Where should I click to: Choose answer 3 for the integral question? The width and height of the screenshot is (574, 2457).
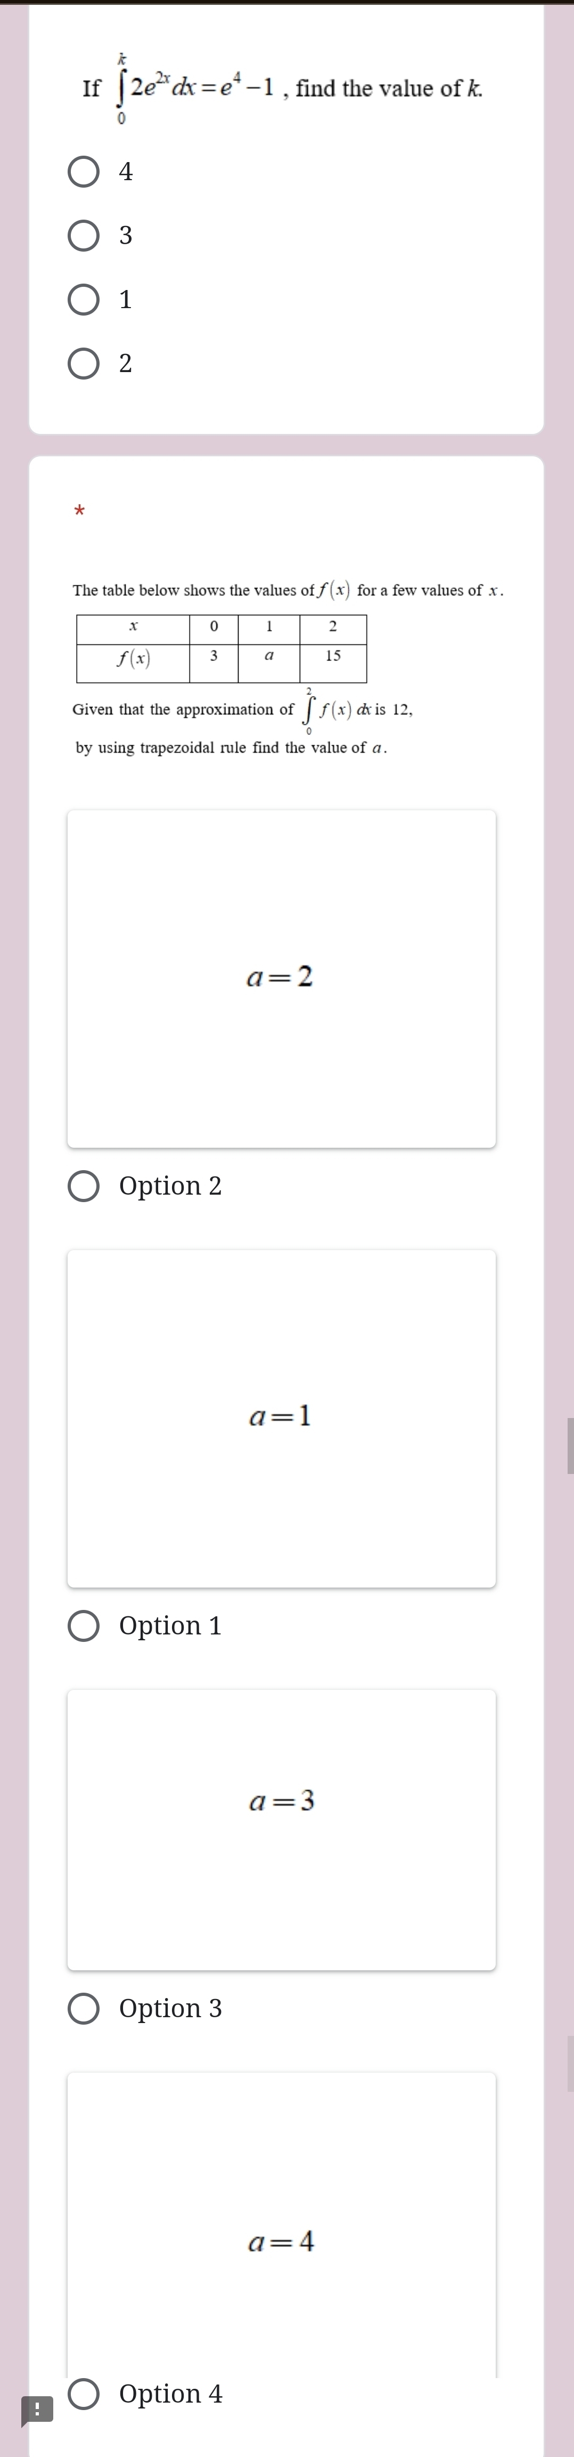[84, 236]
